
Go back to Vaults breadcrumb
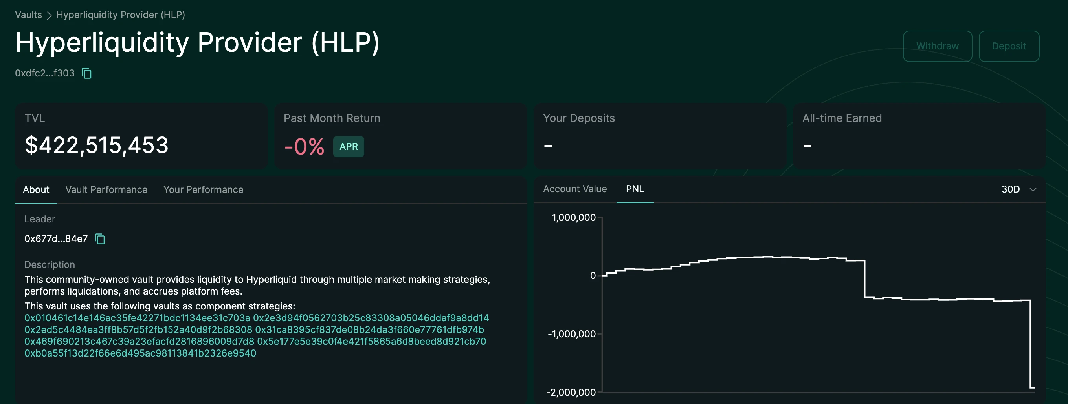coord(28,15)
